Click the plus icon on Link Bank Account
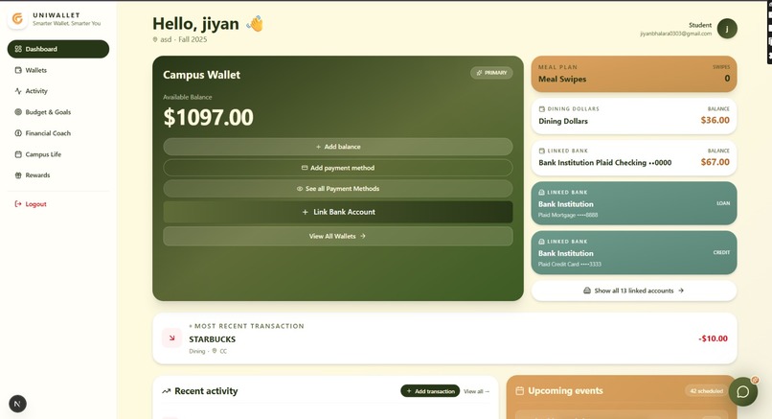The image size is (772, 419). 305,212
